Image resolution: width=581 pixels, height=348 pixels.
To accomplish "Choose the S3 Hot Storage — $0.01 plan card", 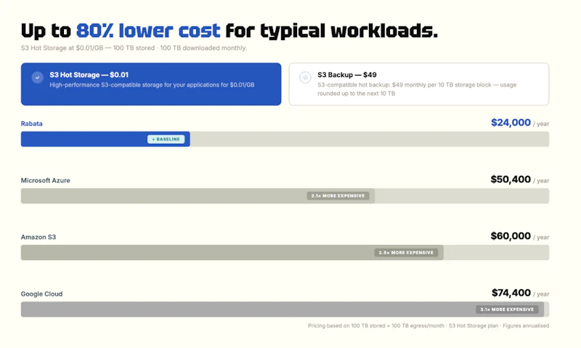I will click(x=151, y=84).
